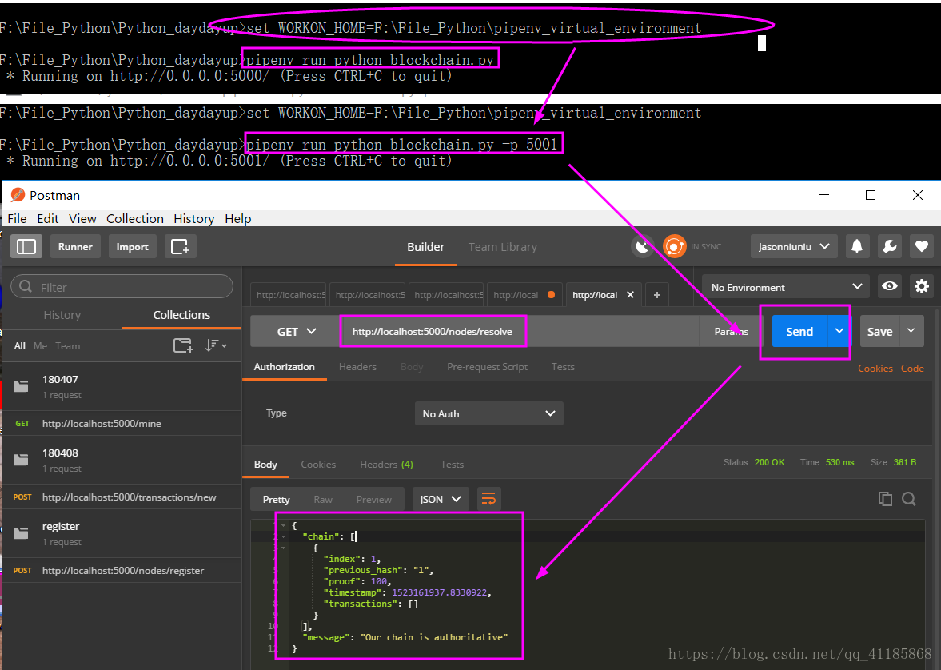Open the 180407 collection folder
This screenshot has height=670, width=941.
pyautogui.click(x=122, y=386)
